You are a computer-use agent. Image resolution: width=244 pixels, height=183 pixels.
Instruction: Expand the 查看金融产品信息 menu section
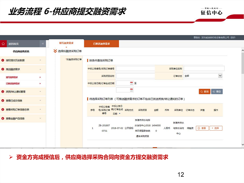(40, 119)
